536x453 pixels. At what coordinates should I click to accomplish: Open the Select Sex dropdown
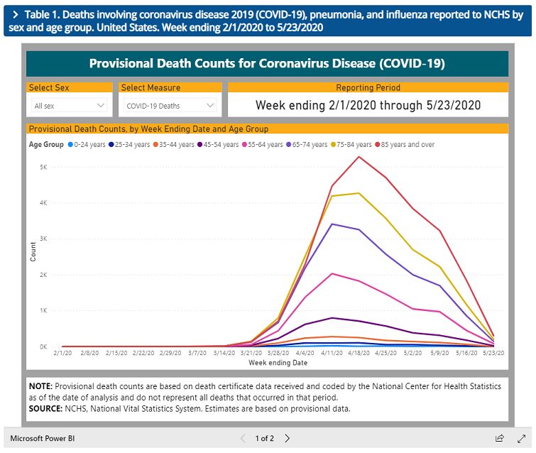70,106
